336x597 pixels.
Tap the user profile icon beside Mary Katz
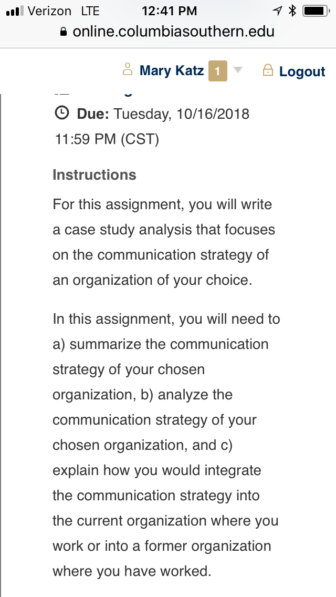[128, 69]
